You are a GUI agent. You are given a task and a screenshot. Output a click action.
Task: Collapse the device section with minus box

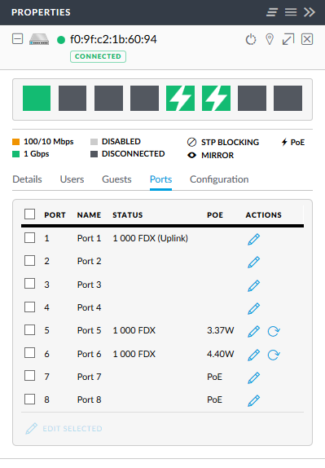[x=18, y=39]
